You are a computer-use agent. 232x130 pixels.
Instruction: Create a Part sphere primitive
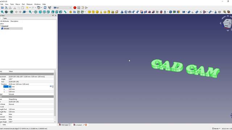(97, 12)
